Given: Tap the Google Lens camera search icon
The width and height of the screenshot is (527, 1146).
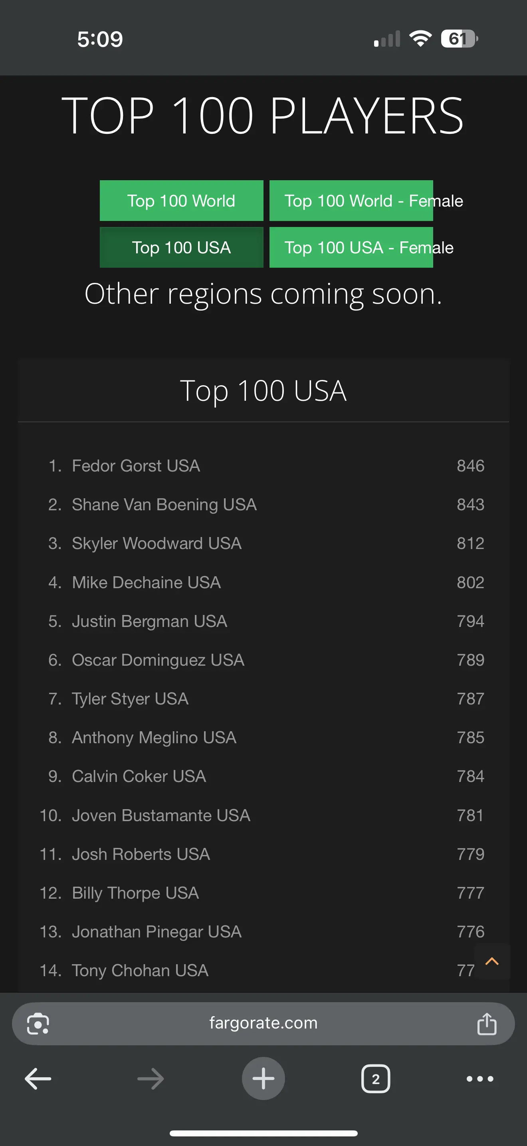Looking at the screenshot, I should point(38,1024).
